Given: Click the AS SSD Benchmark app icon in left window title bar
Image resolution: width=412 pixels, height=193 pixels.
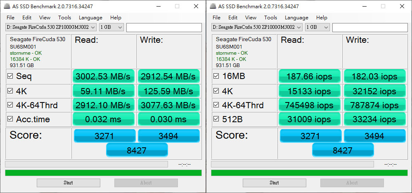Looking at the screenshot, I should click(x=7, y=6).
